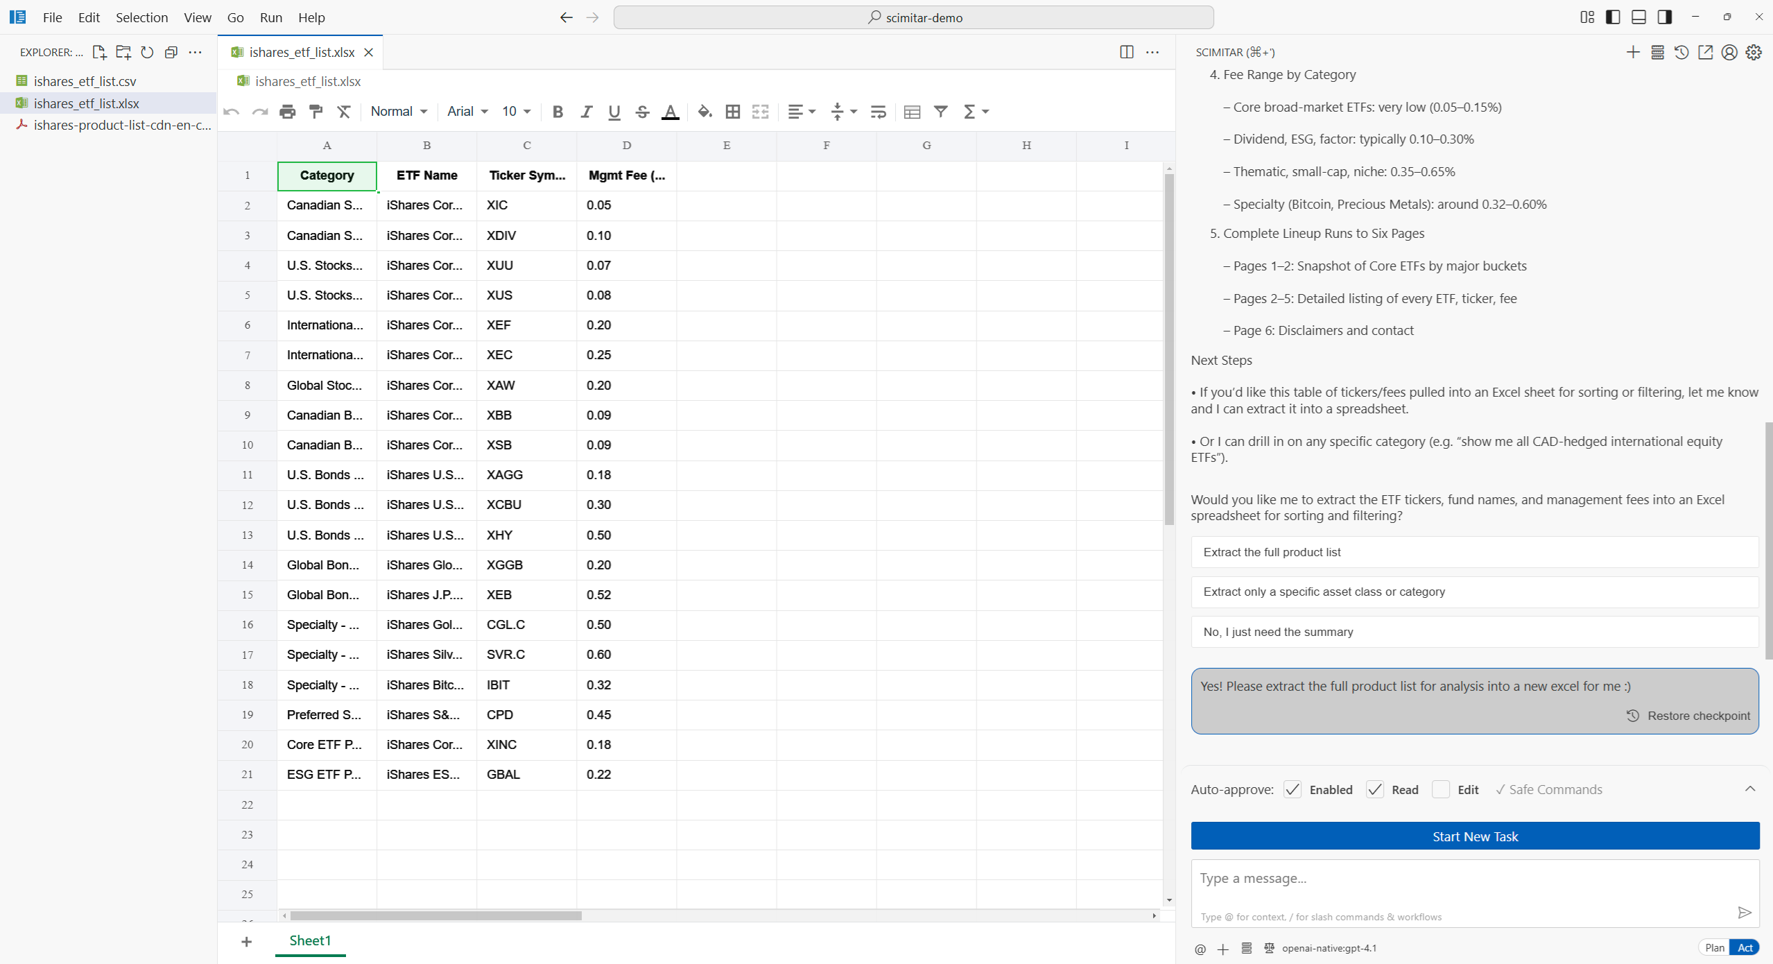1773x964 pixels.
Task: Create a new folder in Explorer
Action: click(x=123, y=52)
